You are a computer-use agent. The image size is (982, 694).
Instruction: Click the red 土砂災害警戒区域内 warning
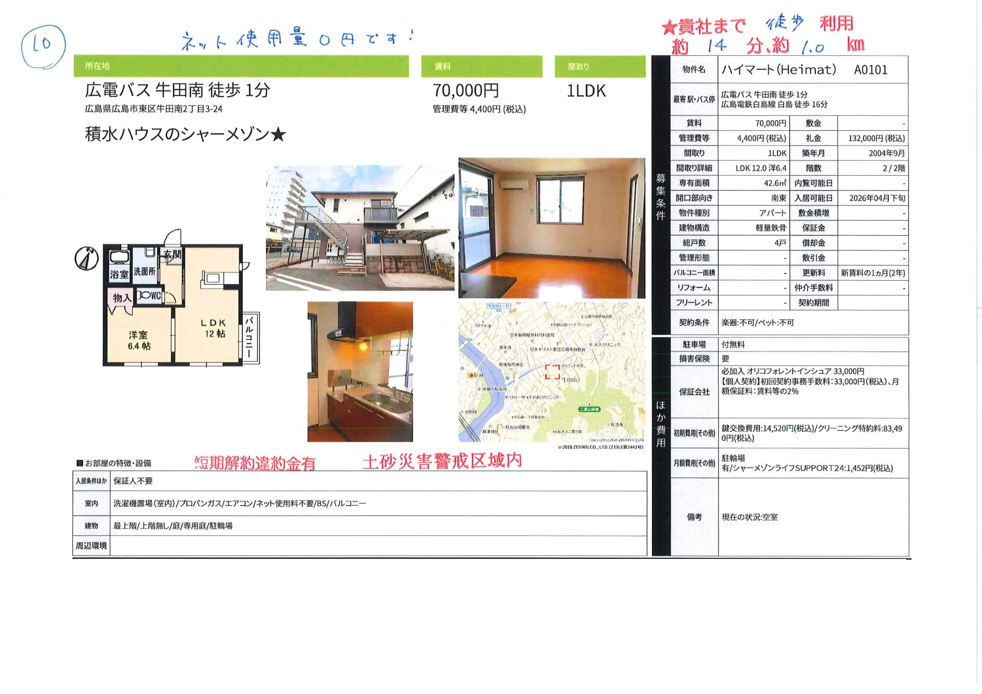click(x=442, y=461)
